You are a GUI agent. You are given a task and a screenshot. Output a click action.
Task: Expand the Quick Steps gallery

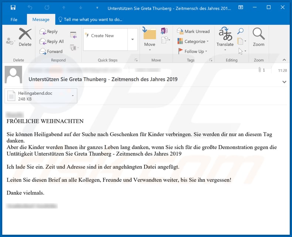tap(133, 40)
